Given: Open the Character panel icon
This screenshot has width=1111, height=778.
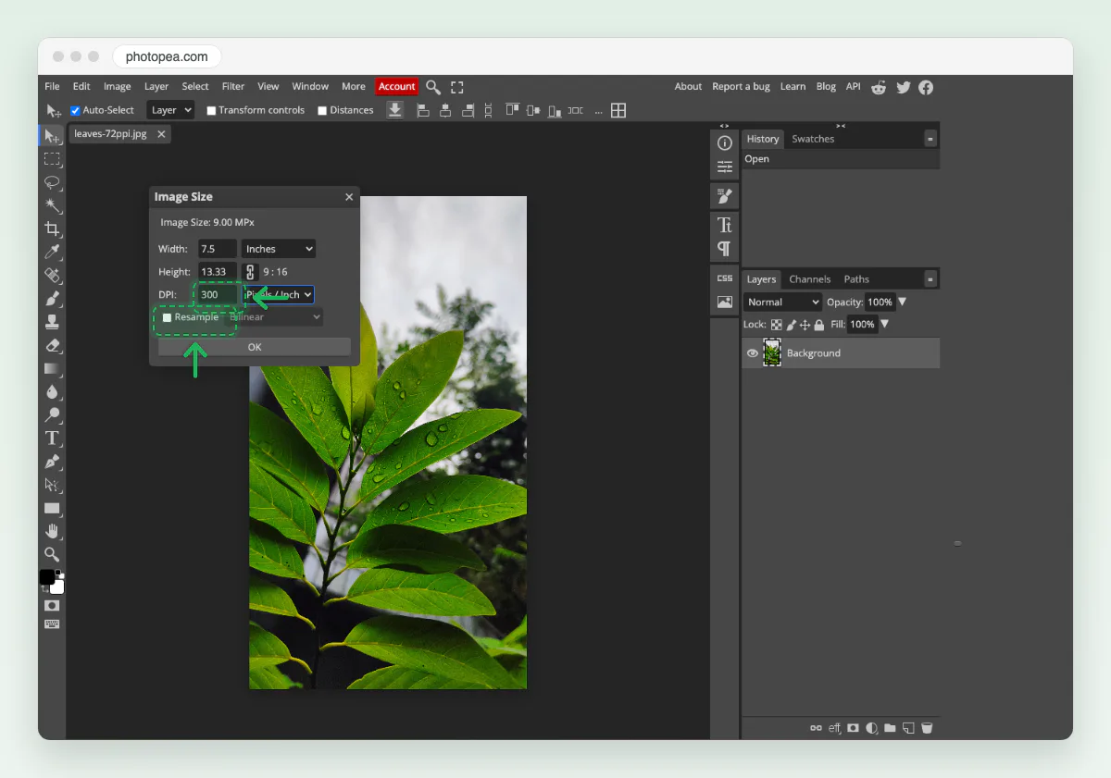Looking at the screenshot, I should coord(724,225).
